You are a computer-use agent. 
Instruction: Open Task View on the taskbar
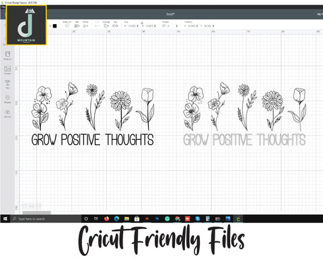tap(96, 218)
